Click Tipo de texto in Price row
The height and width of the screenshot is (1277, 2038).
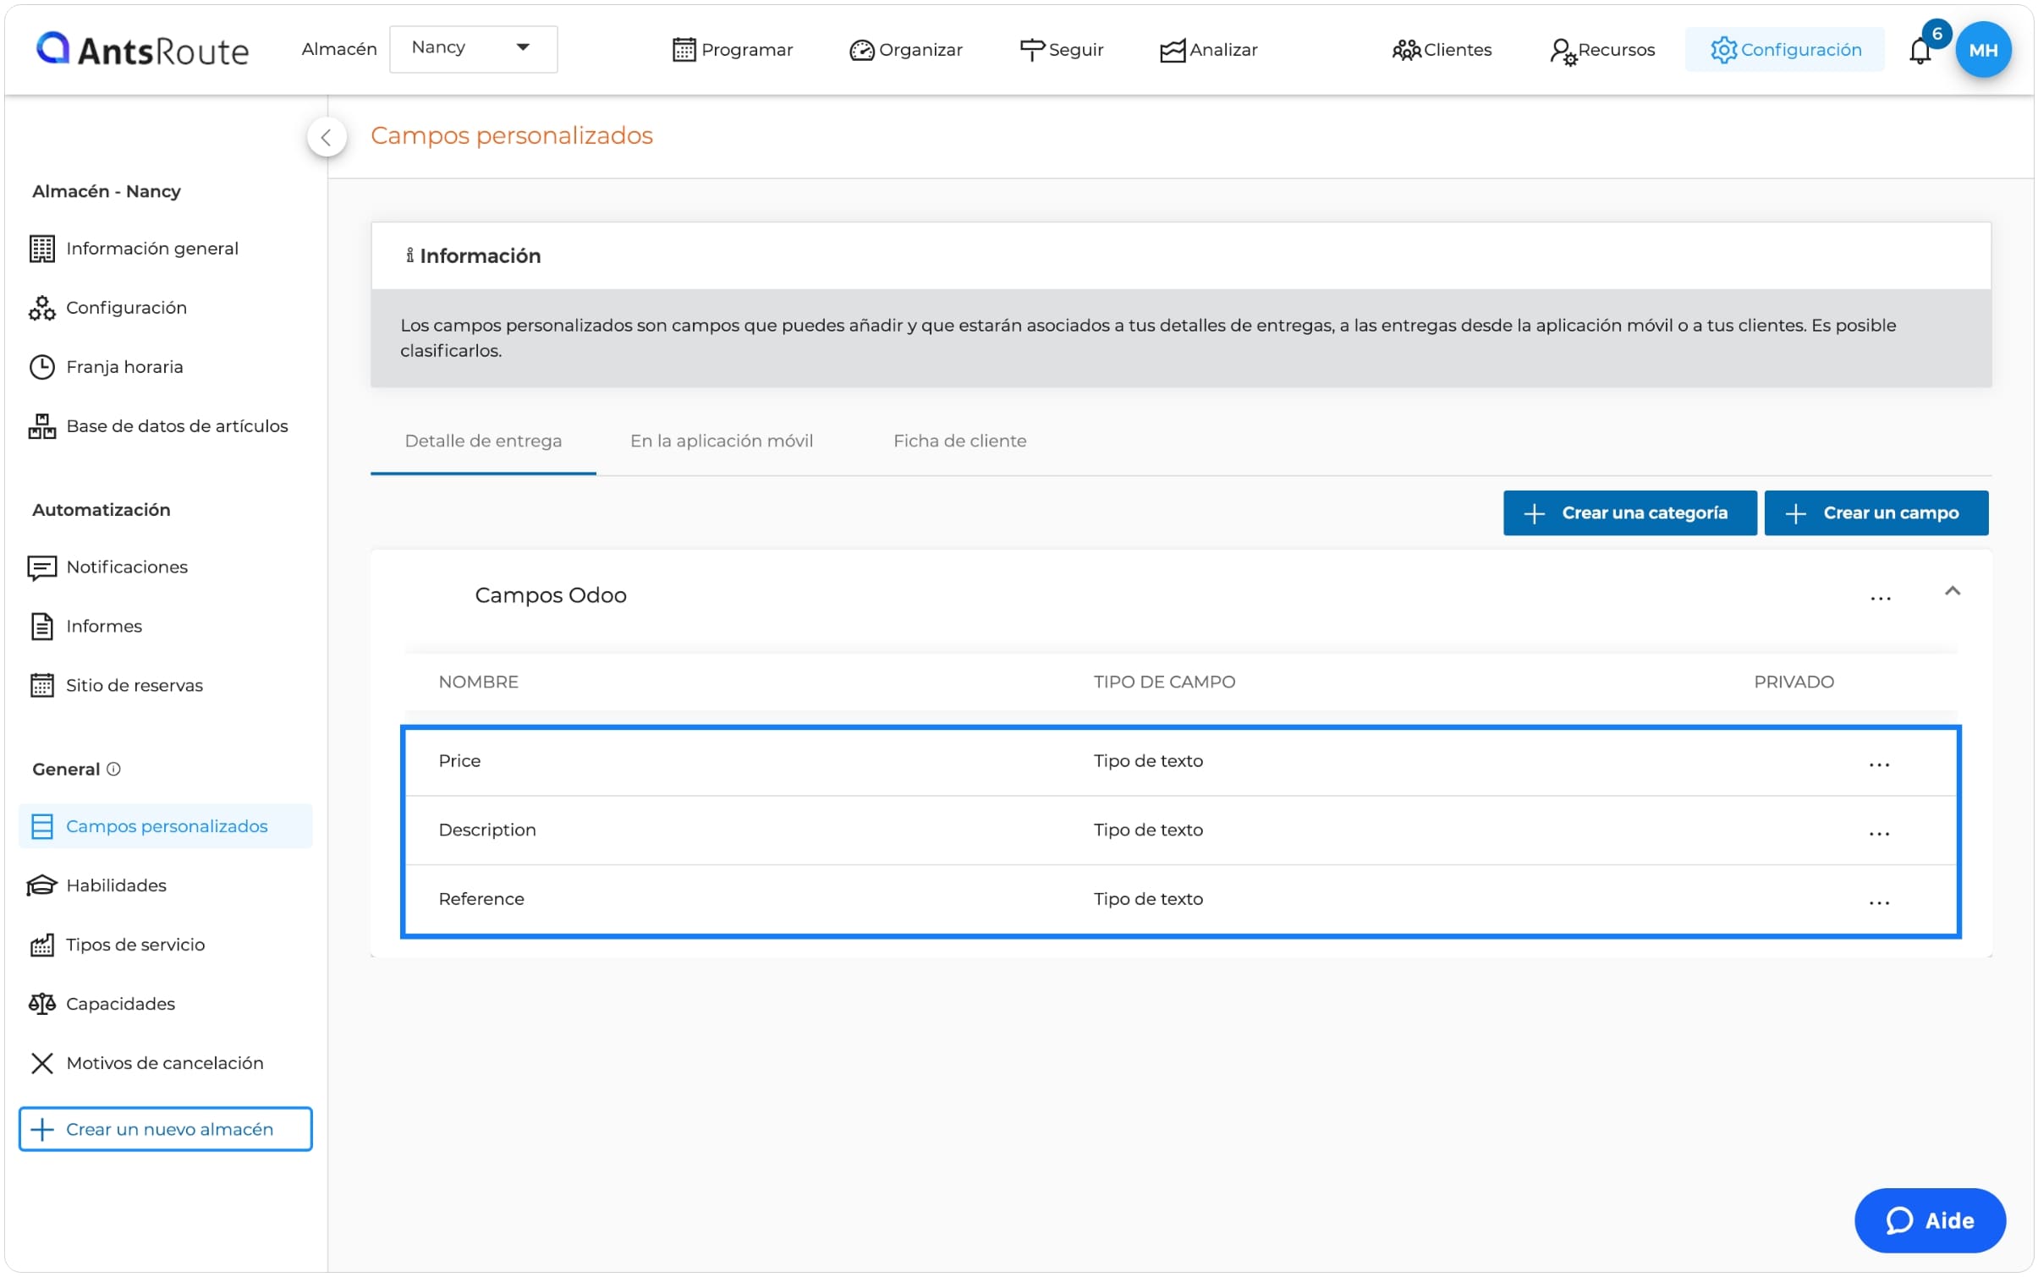point(1148,761)
